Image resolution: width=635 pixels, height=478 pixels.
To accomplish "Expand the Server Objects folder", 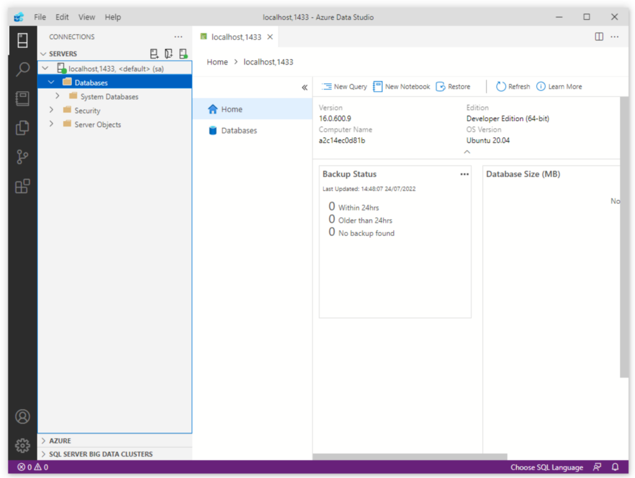I will [51, 124].
